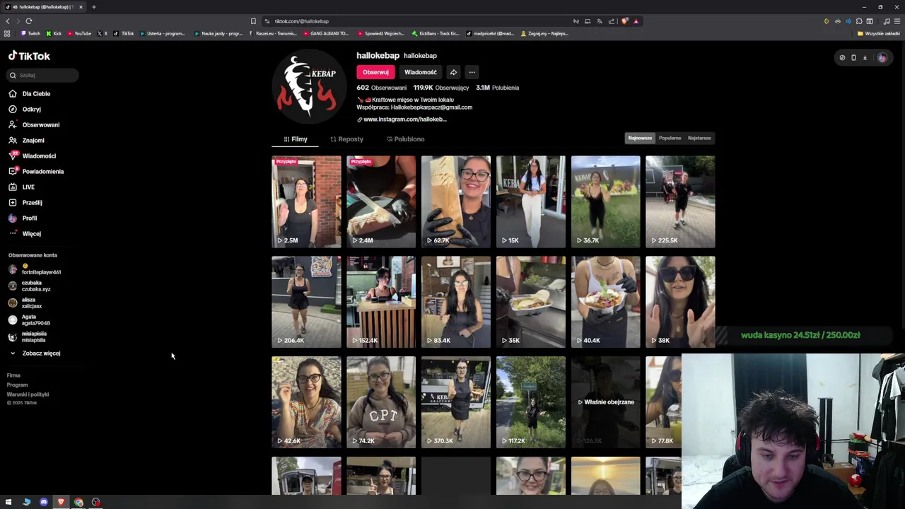The image size is (905, 509).
Task: Open the instagram.com/hallokeb link
Action: (x=402, y=119)
